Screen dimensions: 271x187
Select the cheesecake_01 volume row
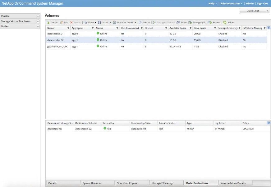click(55, 34)
